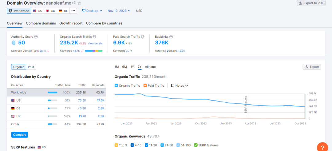The height and width of the screenshot is (151, 332).
Task: Open DE traffic 43.8K value
Action: (82, 108)
